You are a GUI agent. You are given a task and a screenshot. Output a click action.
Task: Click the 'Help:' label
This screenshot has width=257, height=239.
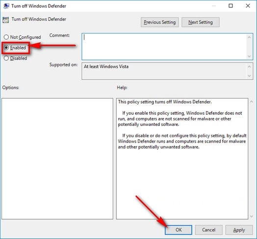[x=122, y=88]
